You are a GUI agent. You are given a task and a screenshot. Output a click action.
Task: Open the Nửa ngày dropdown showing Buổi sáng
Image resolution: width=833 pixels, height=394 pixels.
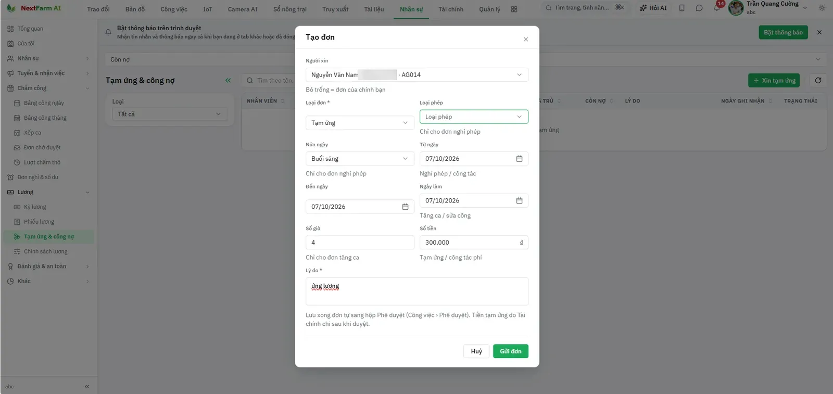[x=360, y=159]
